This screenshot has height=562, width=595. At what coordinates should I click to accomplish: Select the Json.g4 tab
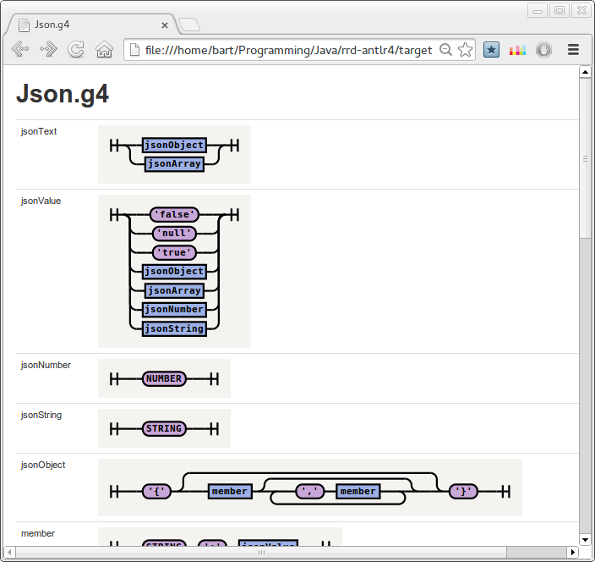91,25
